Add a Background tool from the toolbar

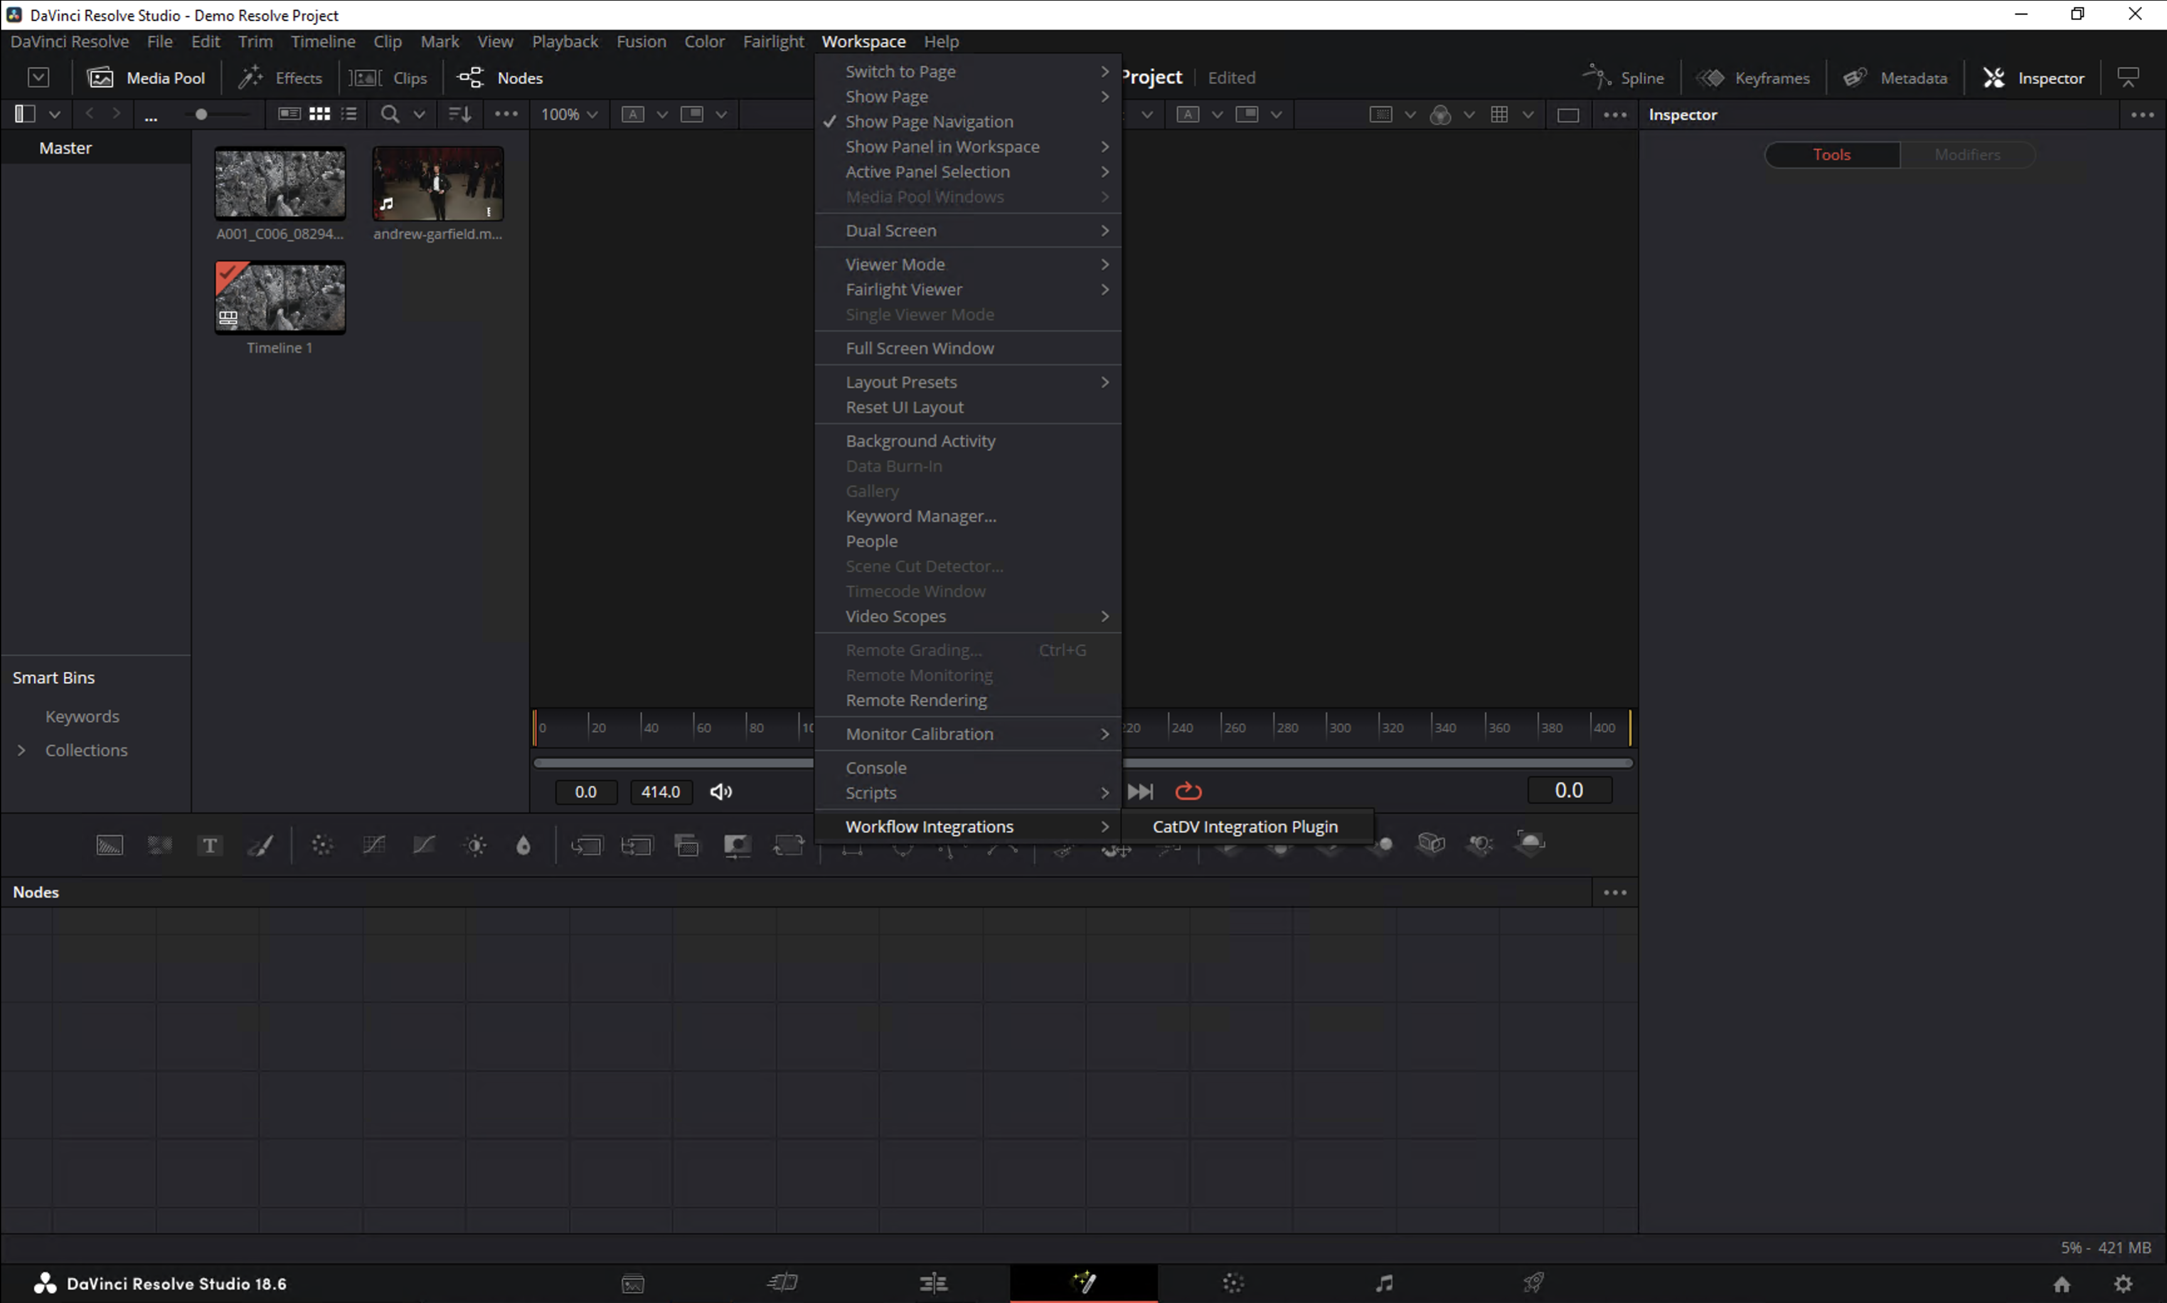pyautogui.click(x=109, y=845)
